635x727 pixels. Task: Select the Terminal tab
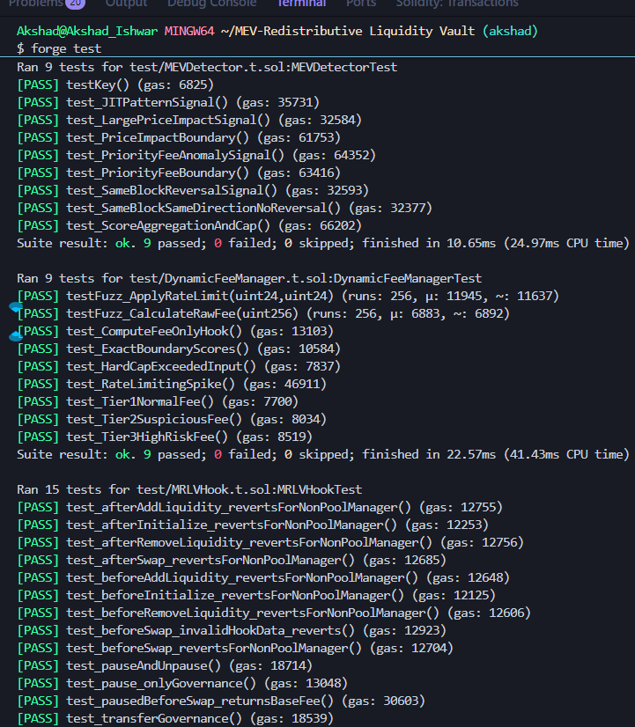301,4
